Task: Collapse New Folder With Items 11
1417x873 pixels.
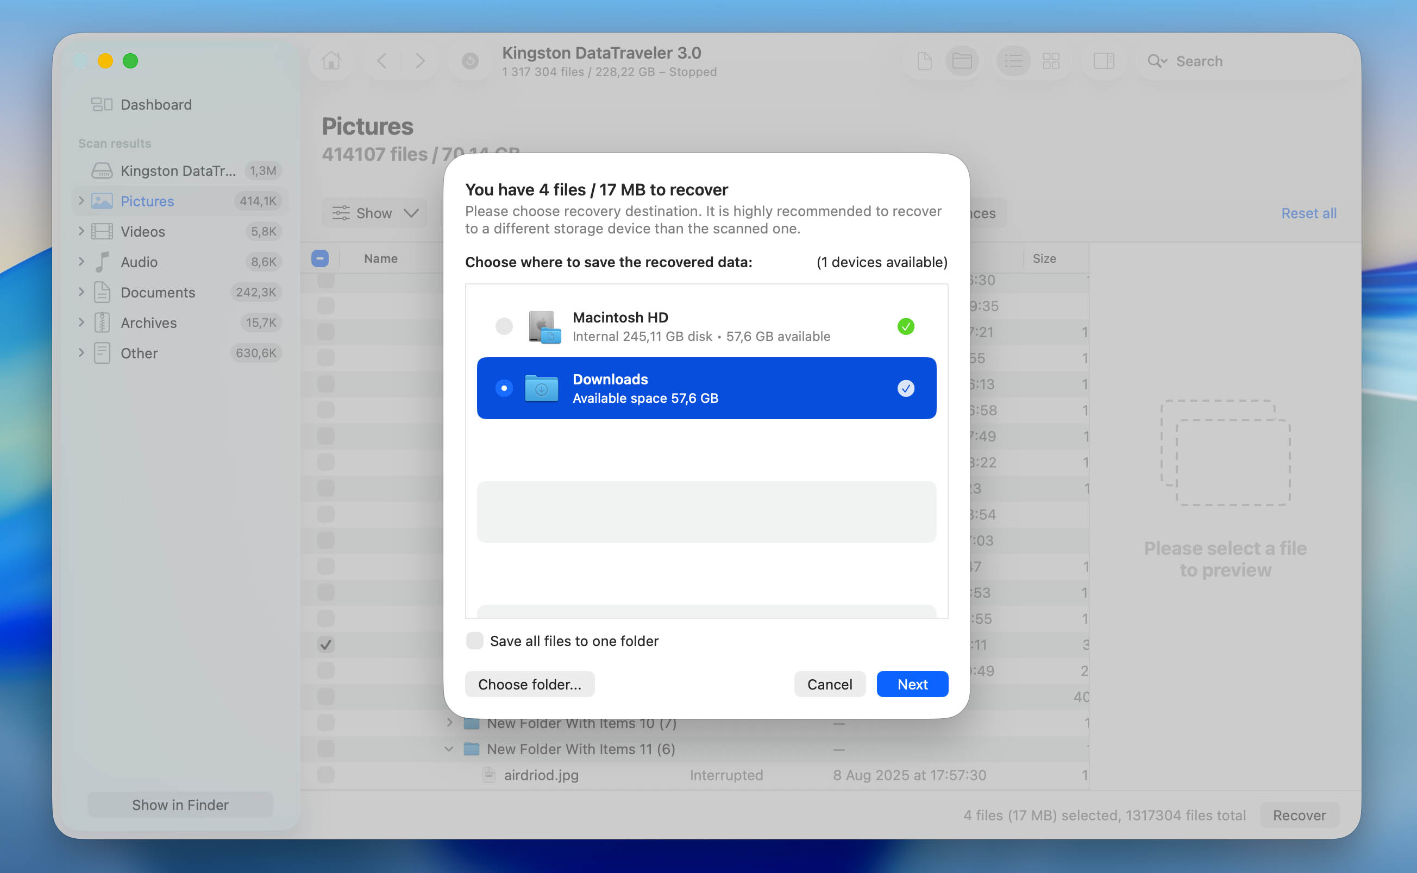Action: pos(449,749)
